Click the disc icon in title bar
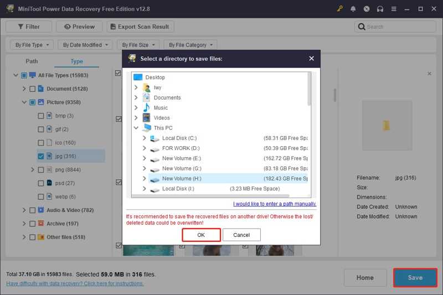This screenshot has width=443, height=295. tap(367, 9)
